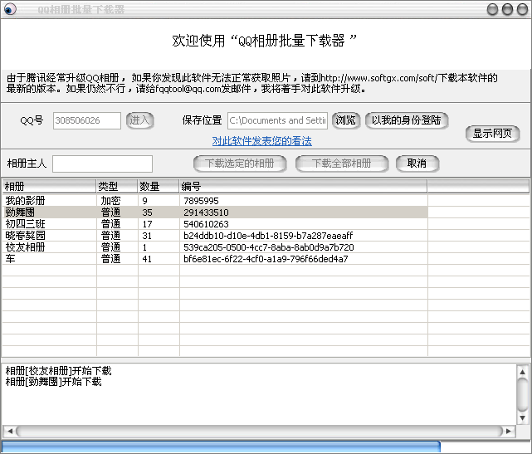The height and width of the screenshot is (454, 532).
Task: Click ID 539ca205-0500-4cc7-8aba-8ab0d9a7b720
Action: click(269, 247)
